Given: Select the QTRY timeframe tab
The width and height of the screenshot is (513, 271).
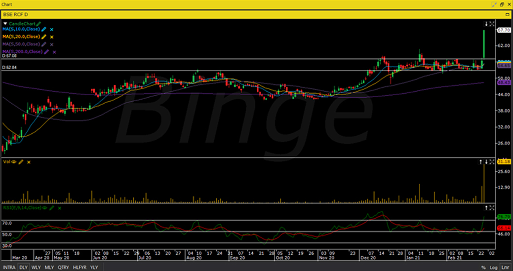Looking at the screenshot, I should (64, 268).
